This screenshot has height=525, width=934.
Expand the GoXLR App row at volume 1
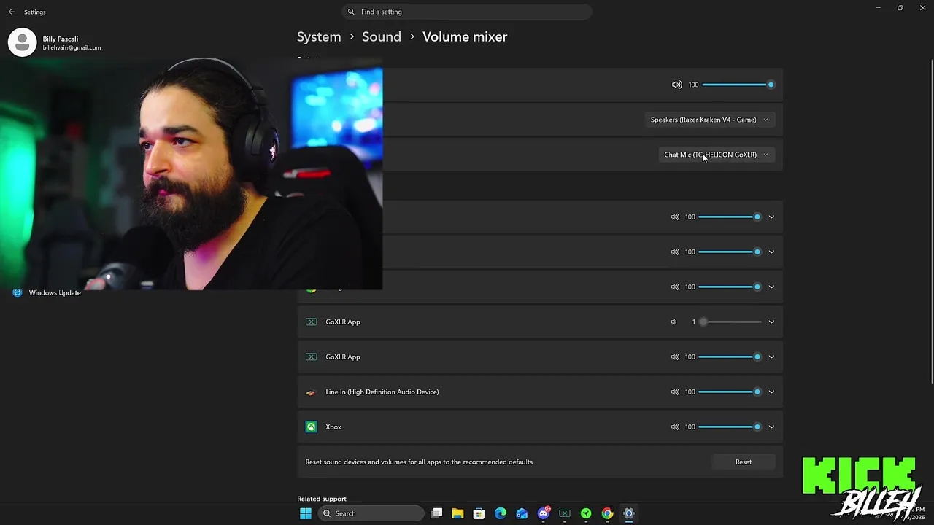771,322
